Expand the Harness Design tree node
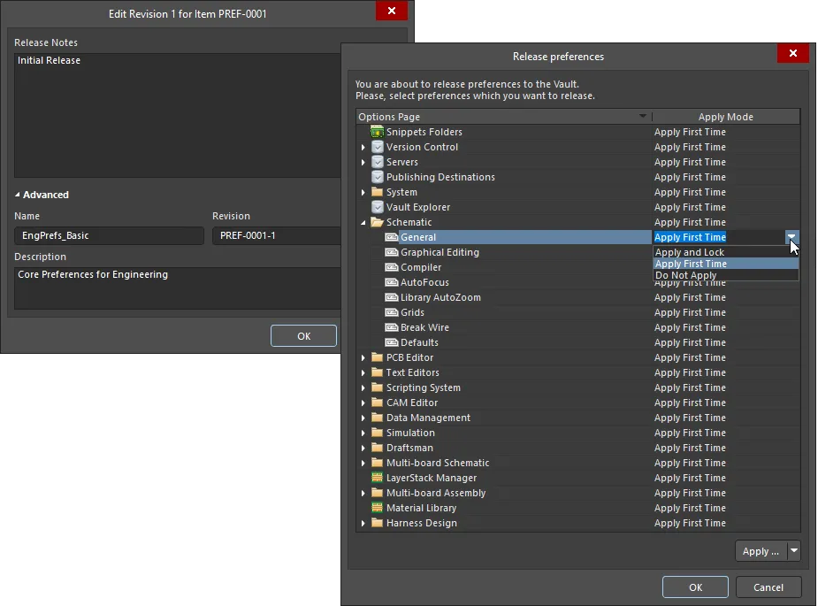The image size is (818, 606). [x=363, y=524]
